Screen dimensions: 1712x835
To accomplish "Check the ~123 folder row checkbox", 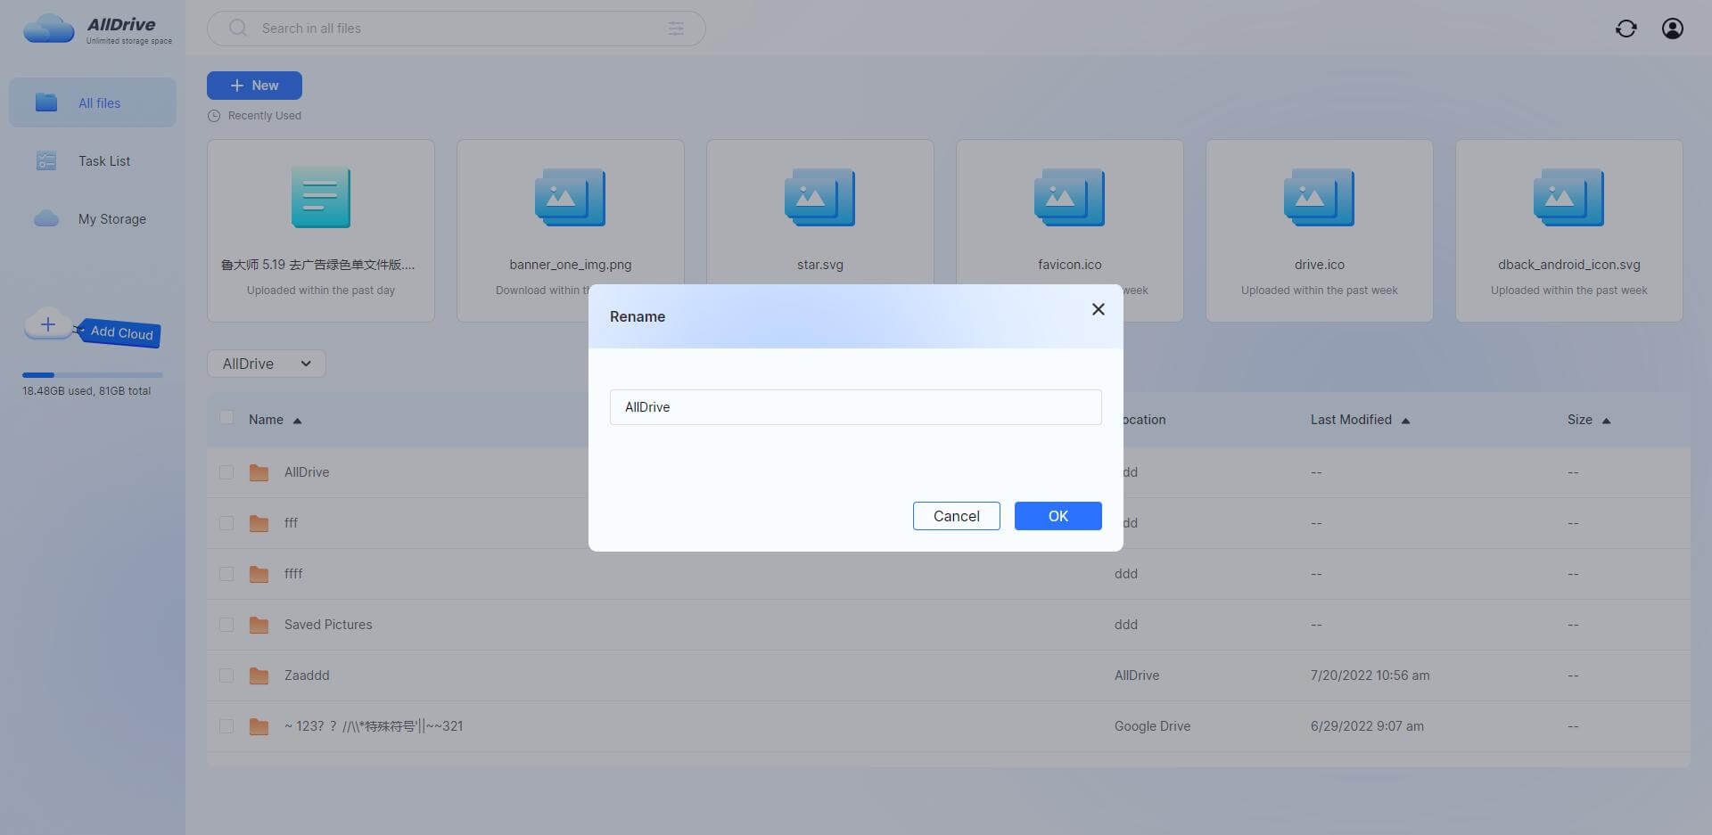I will click(x=226, y=726).
